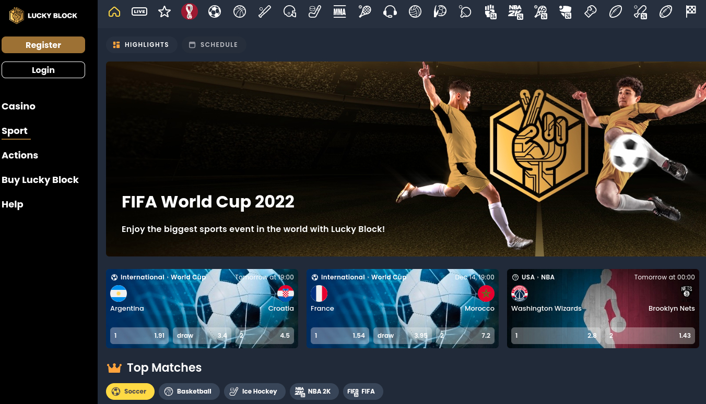The height and width of the screenshot is (404, 706).
Task: Click the France flag icon
Action: pos(319,293)
